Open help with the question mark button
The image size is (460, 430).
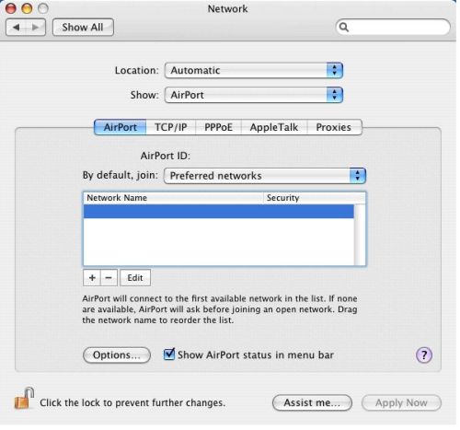424,355
